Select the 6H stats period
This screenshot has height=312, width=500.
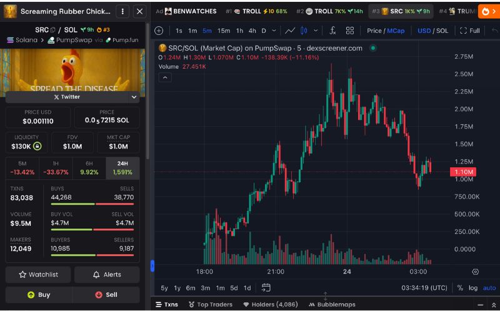(x=89, y=168)
